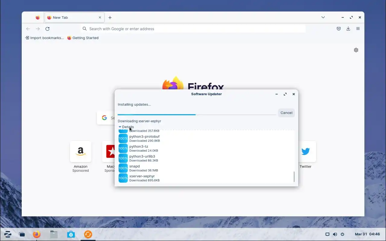This screenshot has height=241, width=386.
Task: Click Downloading xserver-xephyr status text
Action: click(x=139, y=121)
